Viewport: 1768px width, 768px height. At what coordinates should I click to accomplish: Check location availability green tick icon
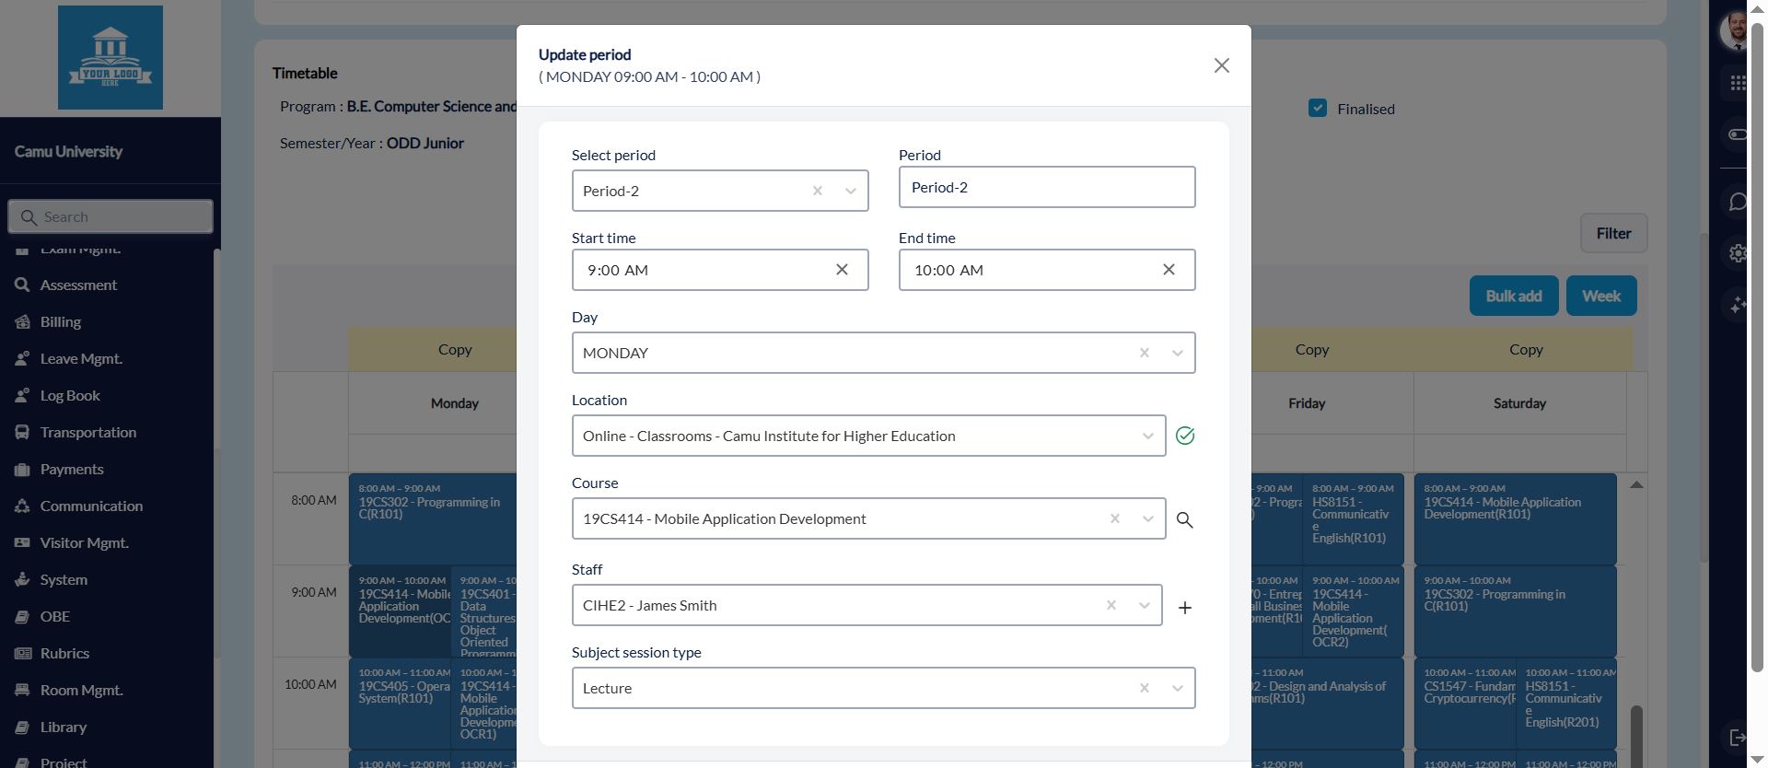[x=1185, y=436]
